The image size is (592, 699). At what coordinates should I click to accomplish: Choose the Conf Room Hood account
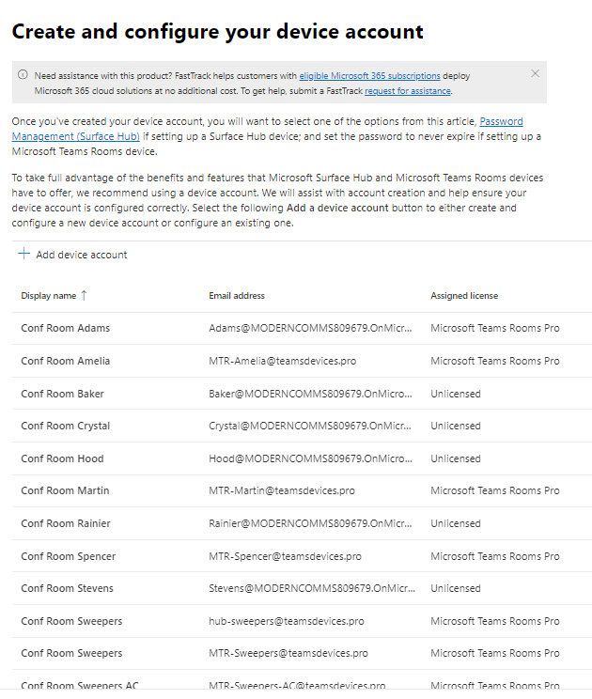coord(62,458)
